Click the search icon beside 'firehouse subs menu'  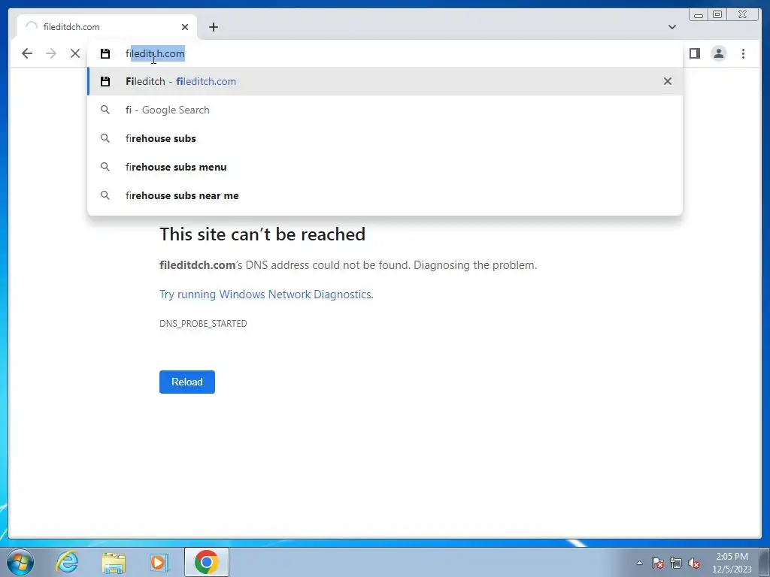pos(105,167)
